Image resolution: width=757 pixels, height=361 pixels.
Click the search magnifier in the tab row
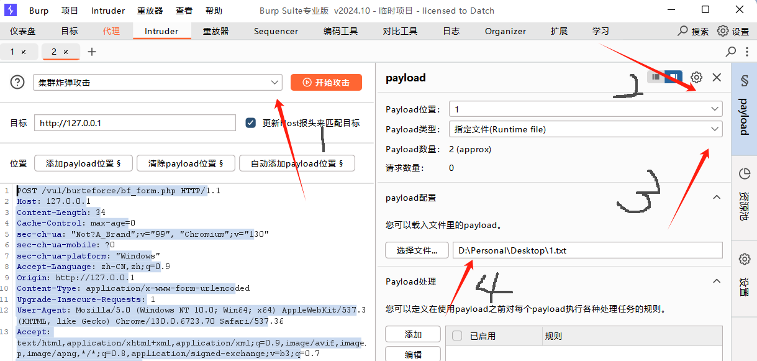click(731, 52)
